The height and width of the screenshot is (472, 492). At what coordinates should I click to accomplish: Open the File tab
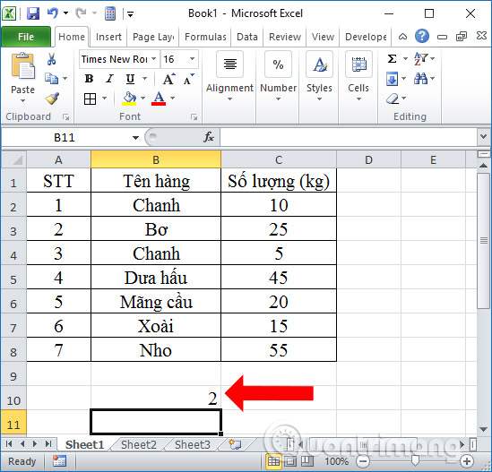(26, 37)
